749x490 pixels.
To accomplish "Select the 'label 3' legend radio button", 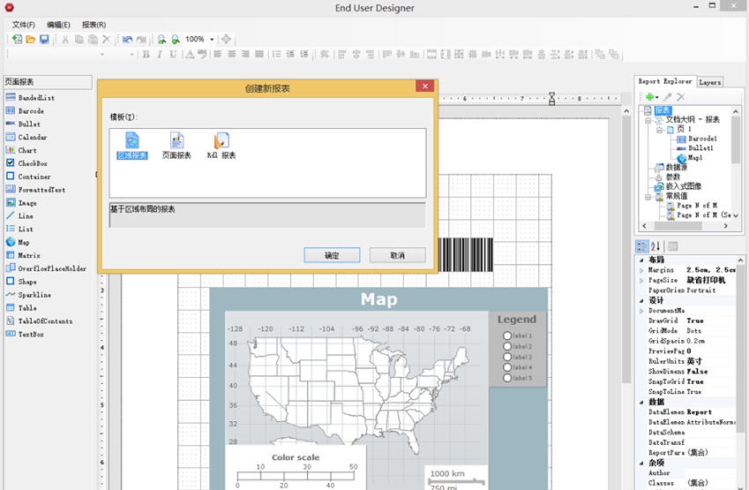I will tap(507, 357).
